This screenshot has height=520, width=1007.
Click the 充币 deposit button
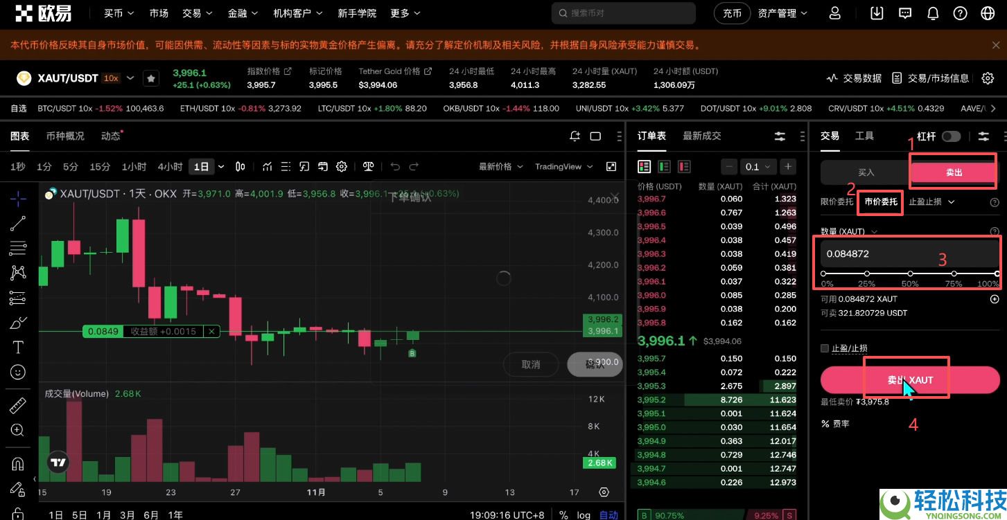click(732, 12)
